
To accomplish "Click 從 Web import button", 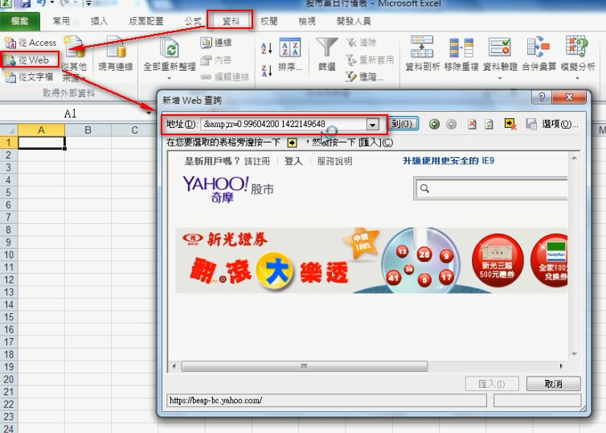I will point(30,60).
